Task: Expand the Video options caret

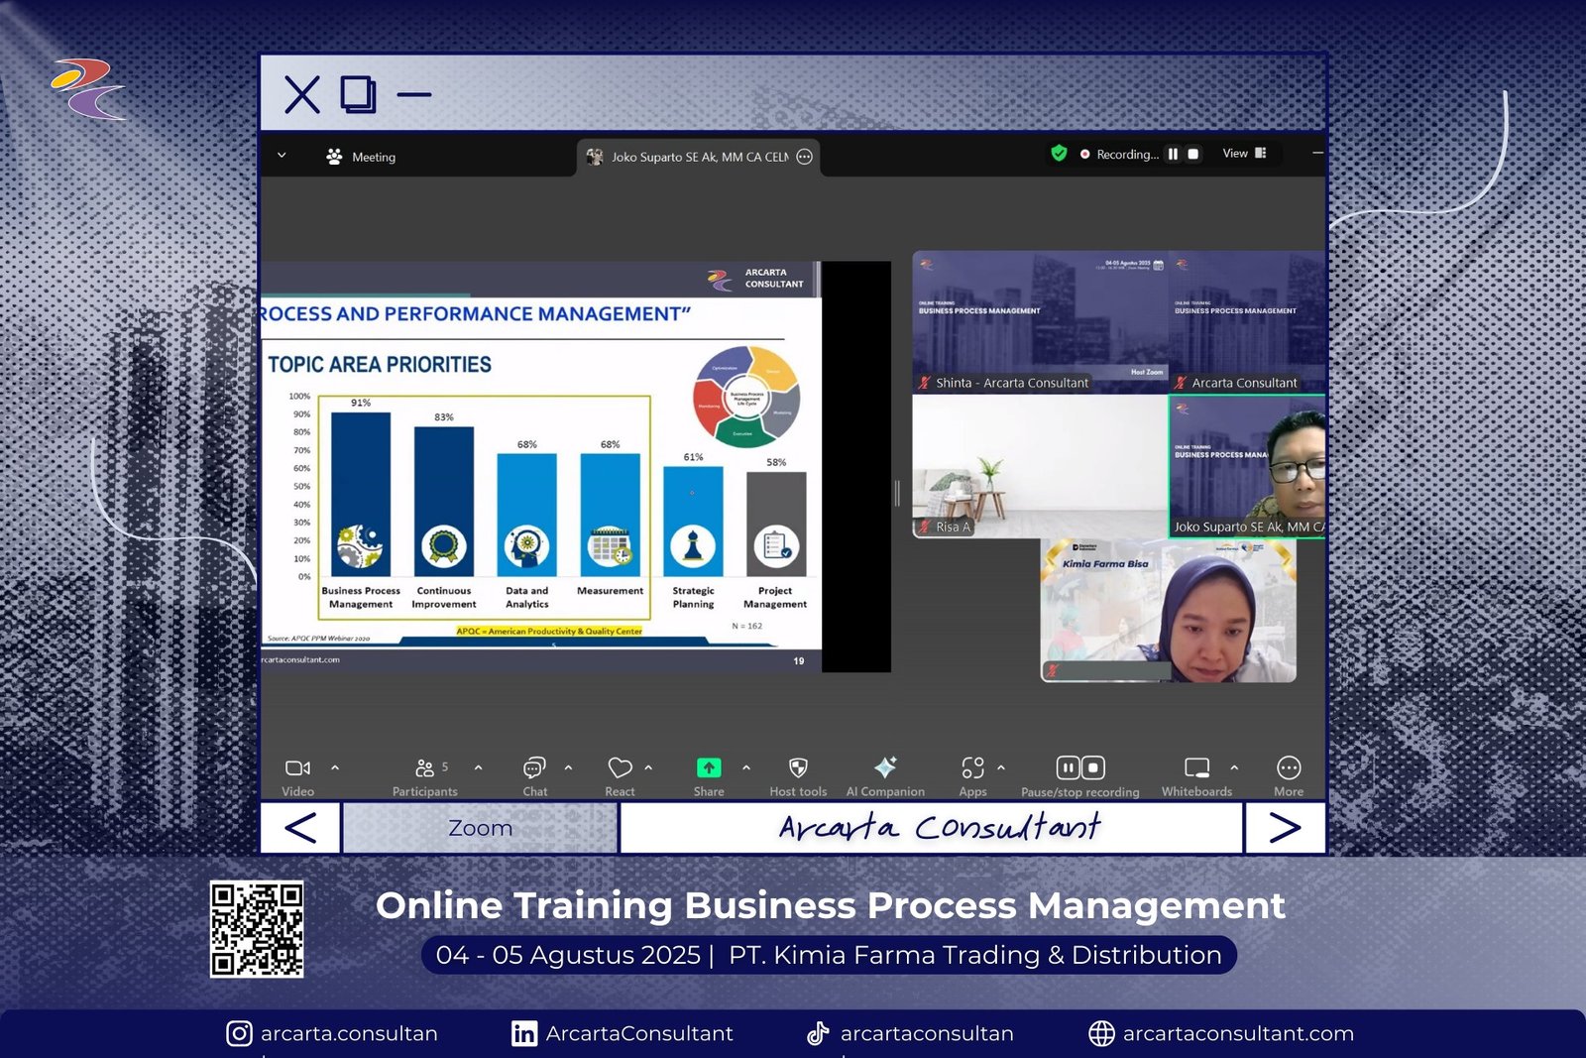Action: [335, 767]
